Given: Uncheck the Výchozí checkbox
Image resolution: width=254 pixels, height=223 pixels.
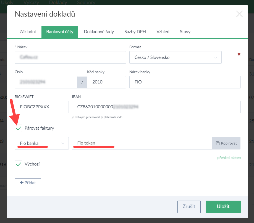Looking at the screenshot, I should tap(19, 164).
